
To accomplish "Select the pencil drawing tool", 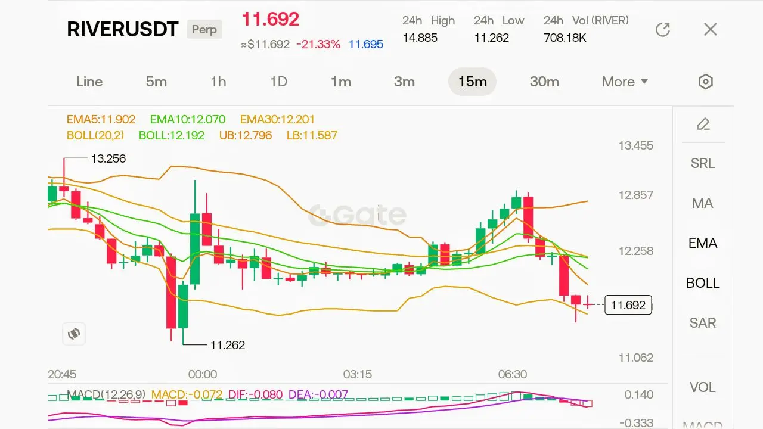I will point(703,124).
